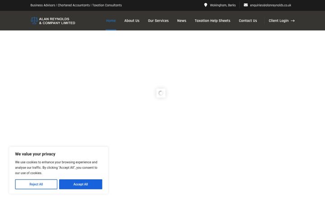Go to the News page
Screen dimensions: 325x203
pyautogui.click(x=181, y=21)
